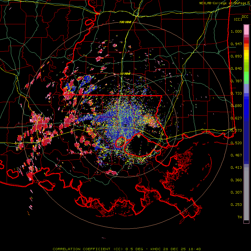Click the 0.360 color scale label

click(x=236, y=180)
